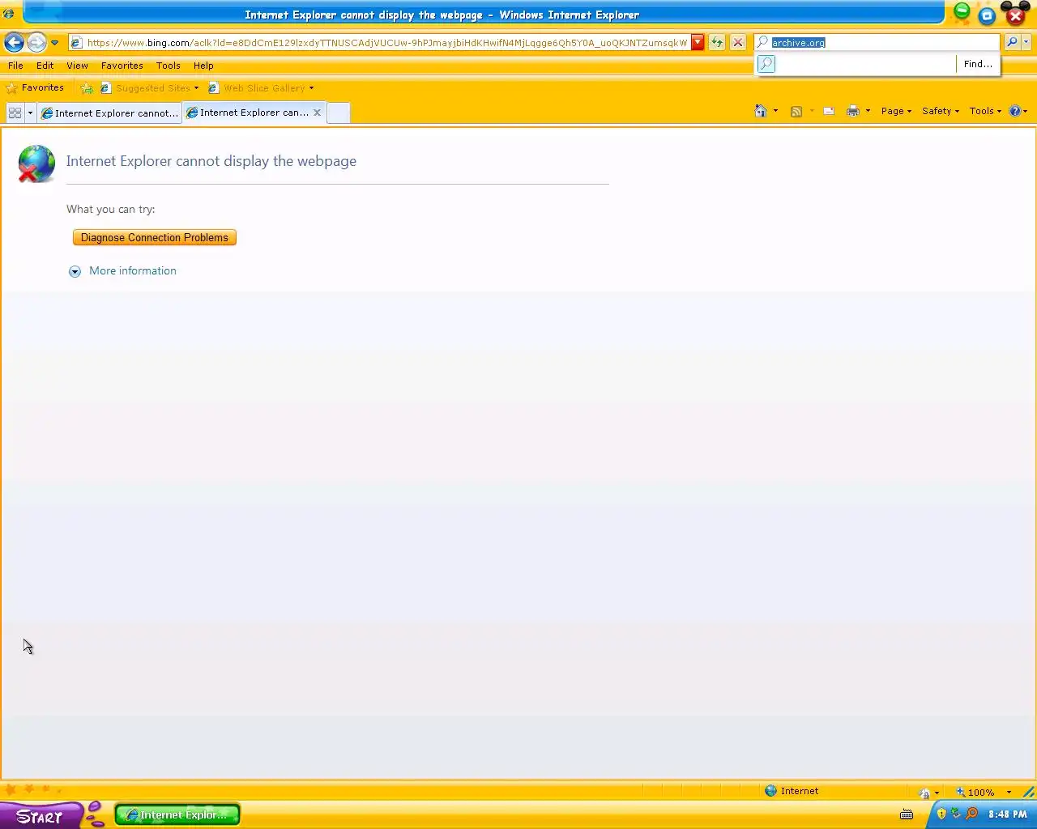Click the security shield tray icon
Screen dimensions: 1037x829
click(x=941, y=814)
